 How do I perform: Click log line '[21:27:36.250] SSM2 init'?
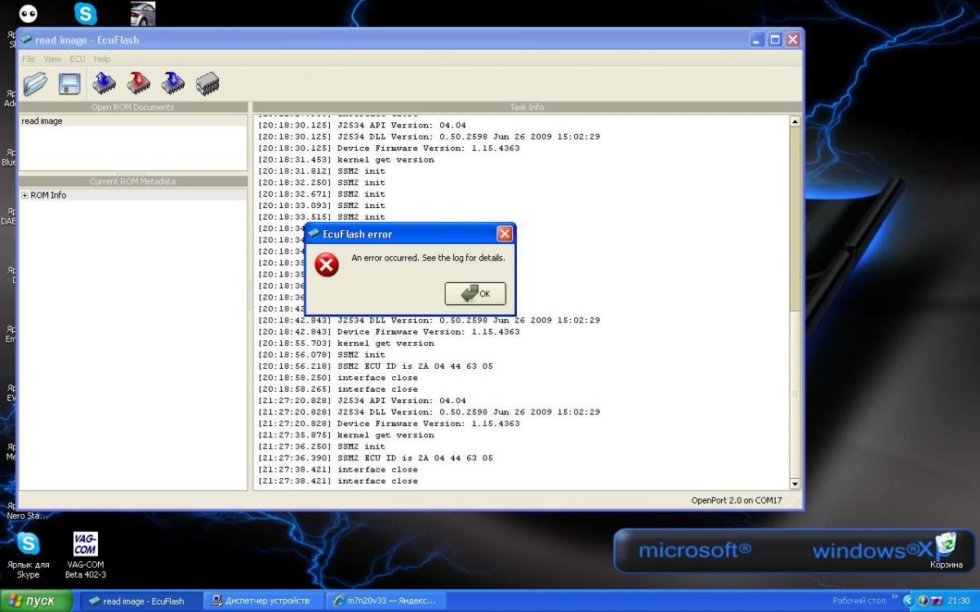coord(321,446)
